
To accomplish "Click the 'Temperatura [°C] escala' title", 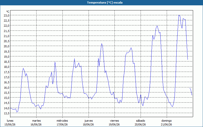I will click(105, 3).
